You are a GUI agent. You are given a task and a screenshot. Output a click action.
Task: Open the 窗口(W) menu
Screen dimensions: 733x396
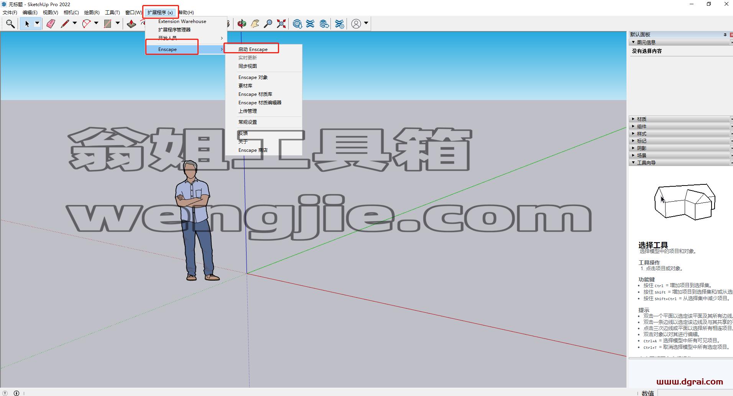click(134, 13)
